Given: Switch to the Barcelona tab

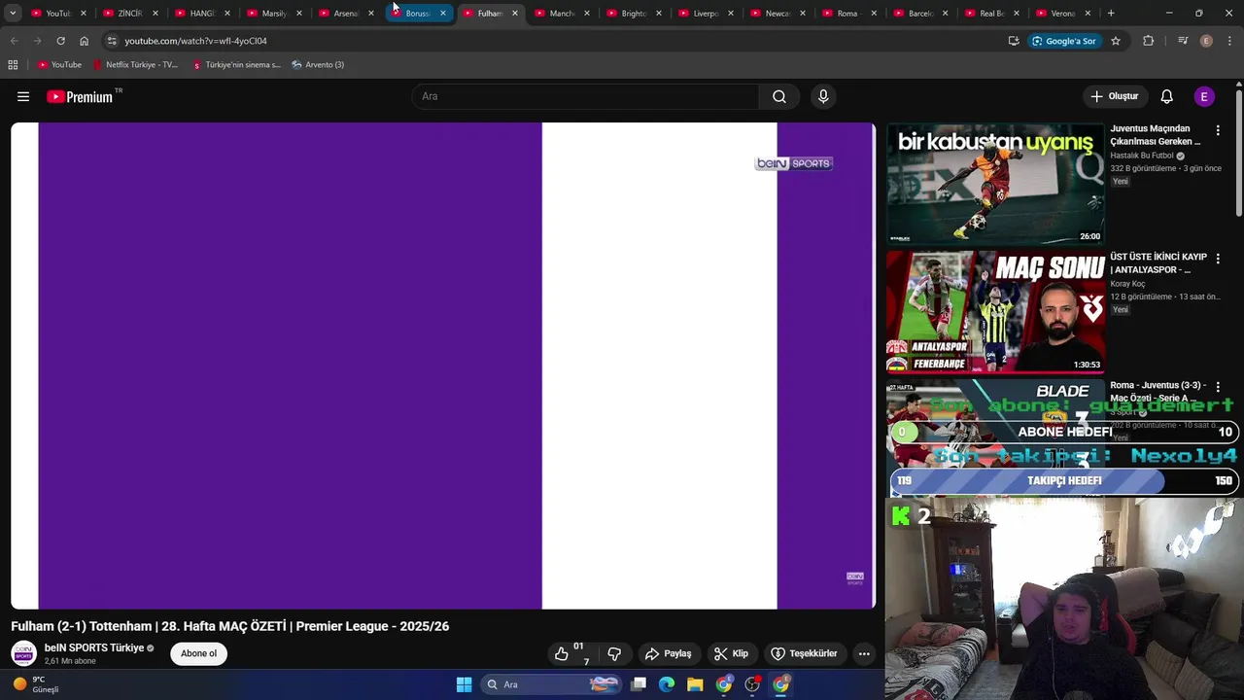Looking at the screenshot, I should tap(921, 14).
